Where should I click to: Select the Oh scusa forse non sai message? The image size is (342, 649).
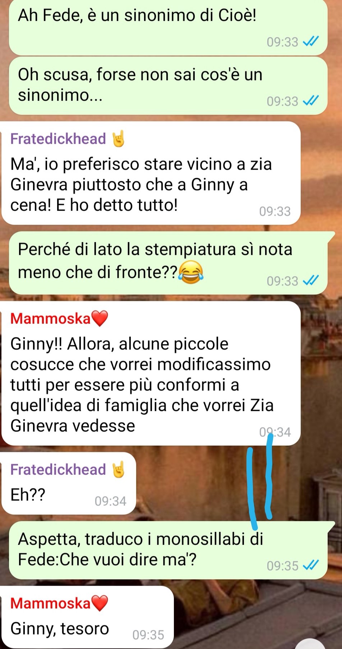point(168,86)
